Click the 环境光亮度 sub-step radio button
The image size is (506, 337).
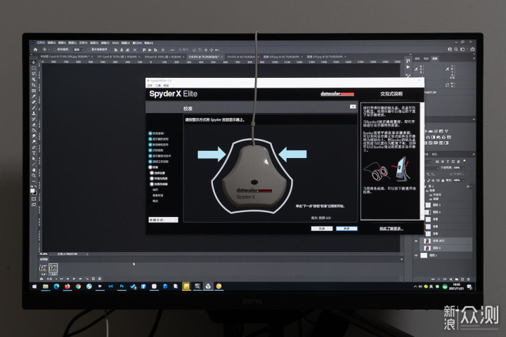coord(152,178)
